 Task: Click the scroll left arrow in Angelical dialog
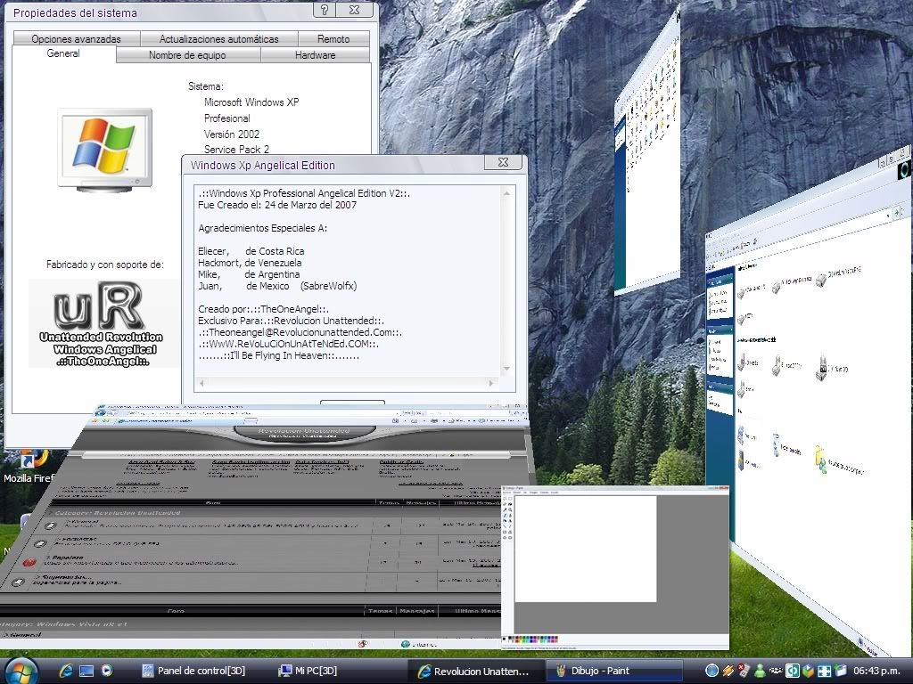click(202, 383)
